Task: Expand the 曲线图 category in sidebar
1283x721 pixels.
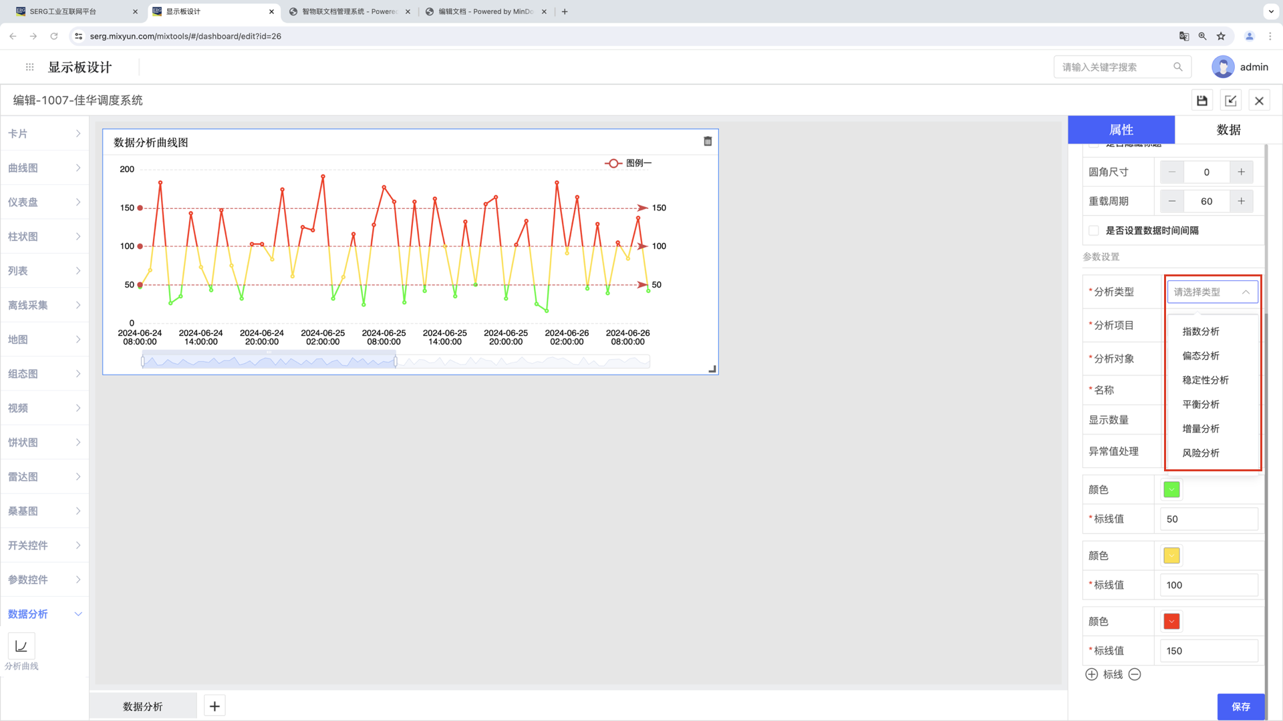Action: (44, 168)
